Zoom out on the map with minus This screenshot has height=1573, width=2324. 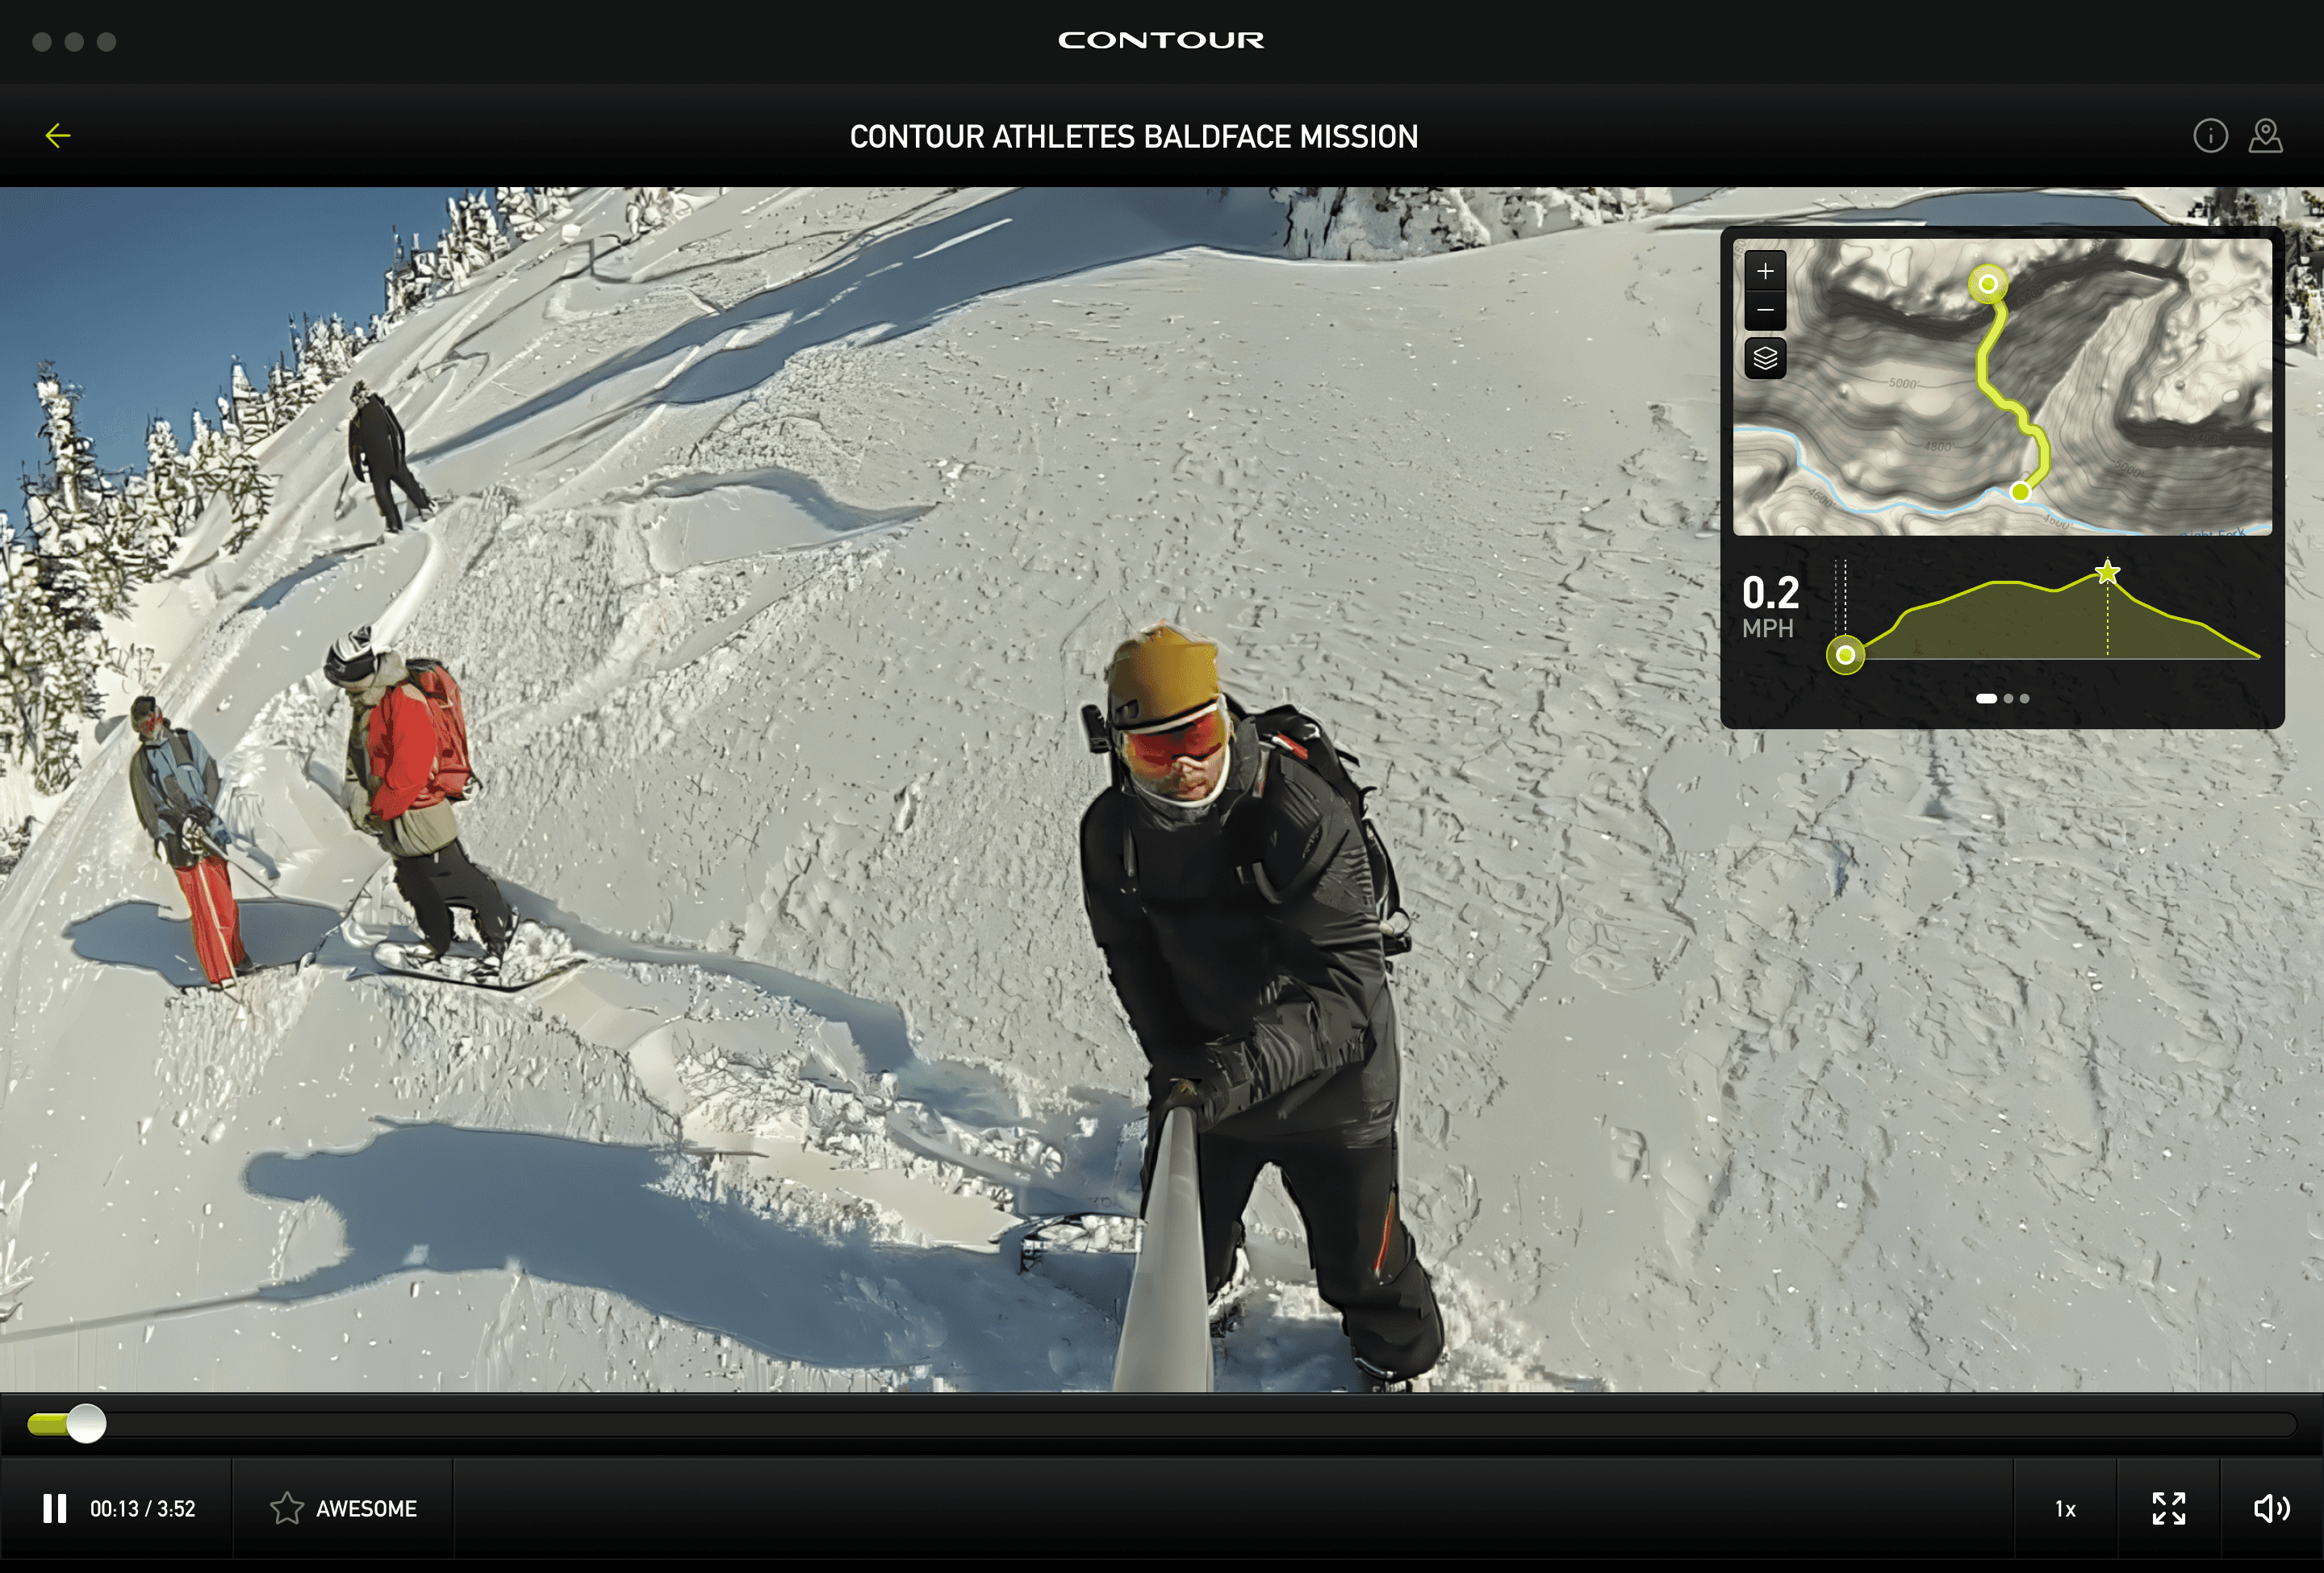(1765, 310)
